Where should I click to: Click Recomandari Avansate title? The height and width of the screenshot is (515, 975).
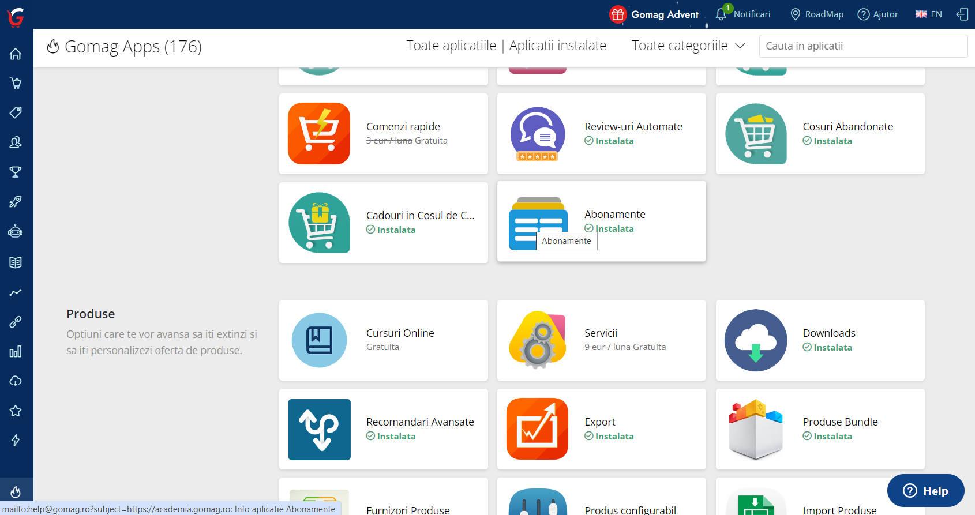[x=420, y=422]
